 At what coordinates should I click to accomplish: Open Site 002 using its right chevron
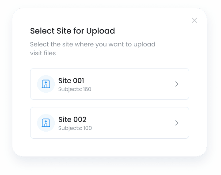pyautogui.click(x=177, y=123)
